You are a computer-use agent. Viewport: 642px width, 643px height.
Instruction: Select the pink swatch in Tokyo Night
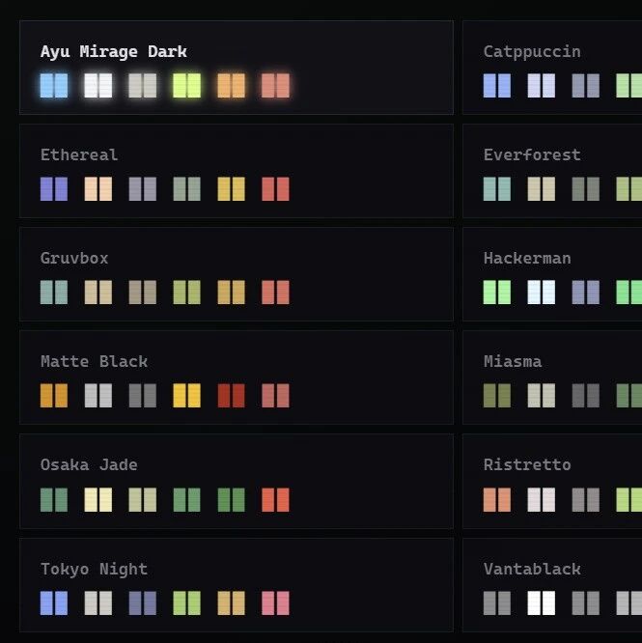tap(275, 603)
